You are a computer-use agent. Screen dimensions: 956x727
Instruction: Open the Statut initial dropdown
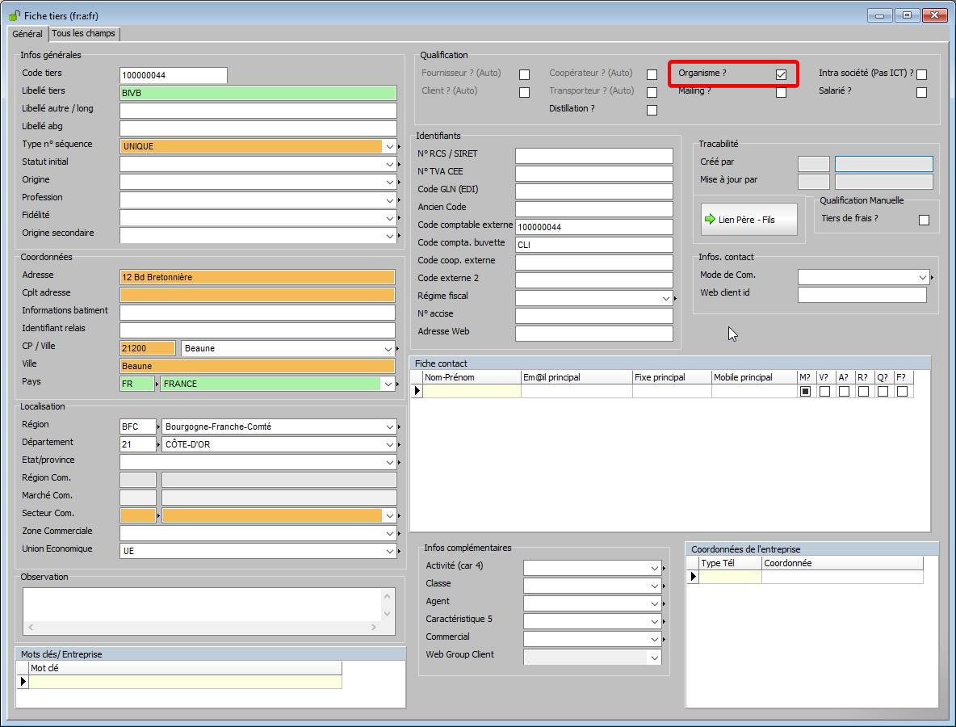[389, 164]
